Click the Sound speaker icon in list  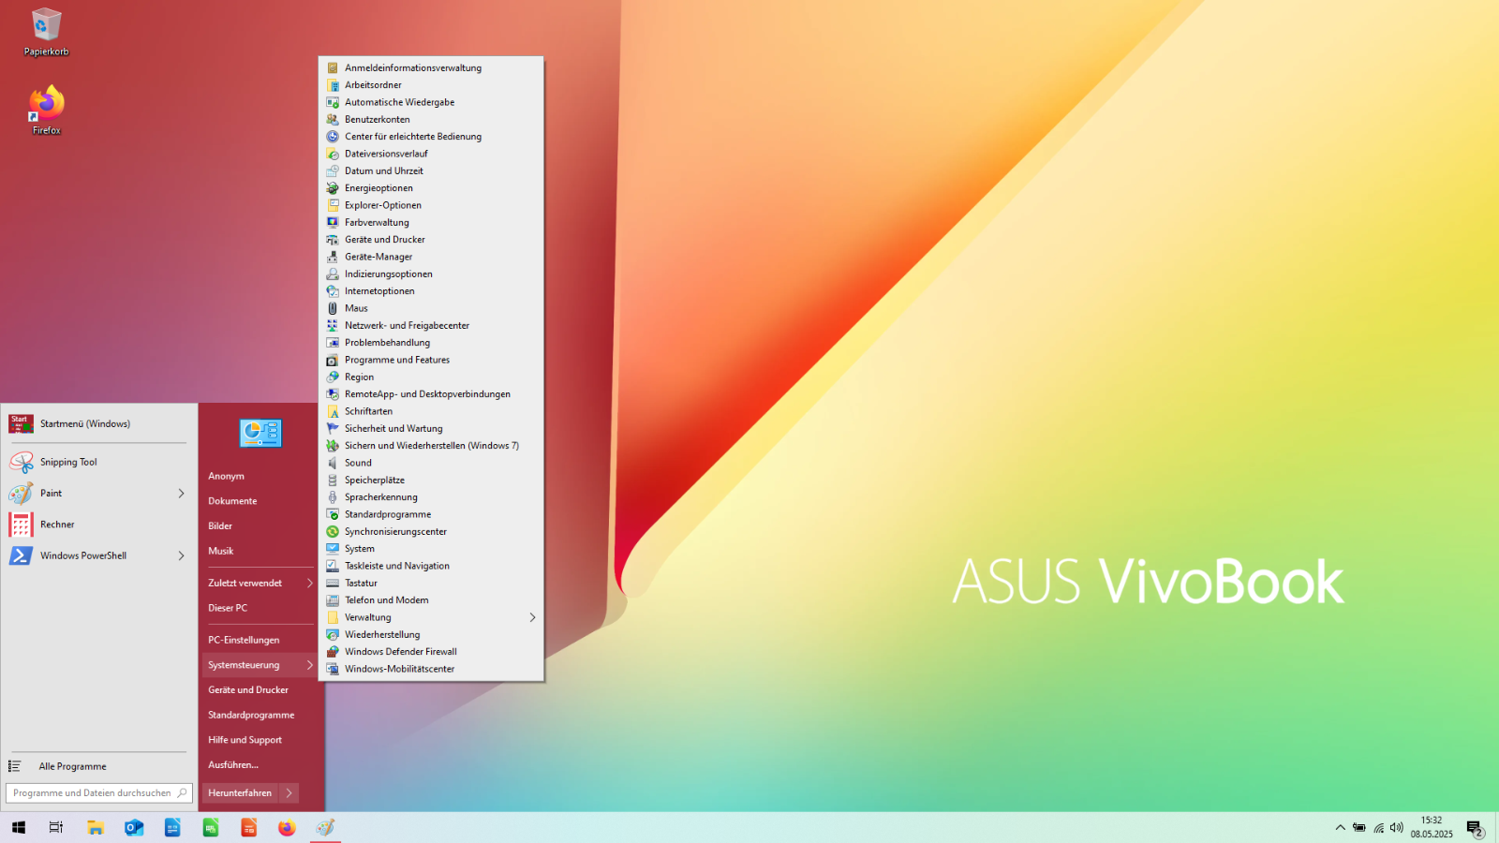(x=333, y=463)
